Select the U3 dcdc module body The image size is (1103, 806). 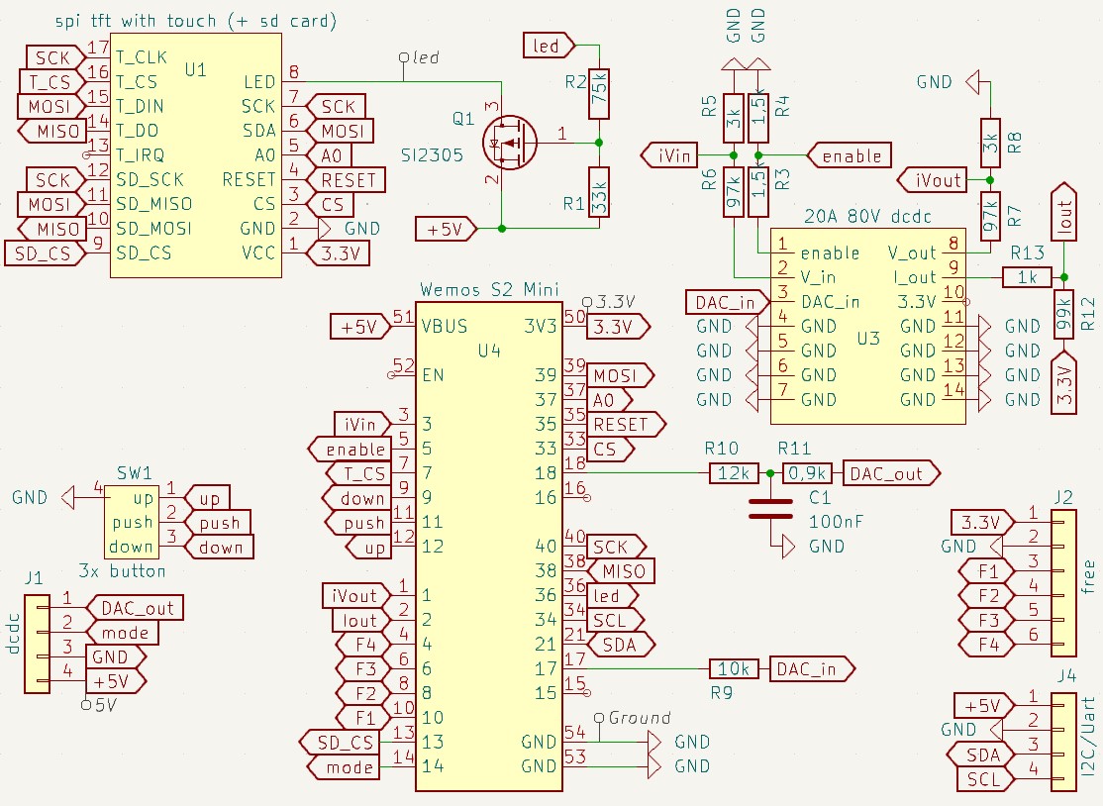point(868,327)
